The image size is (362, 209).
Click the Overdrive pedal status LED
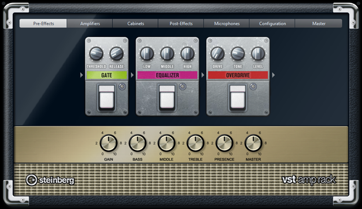[x=253, y=87]
